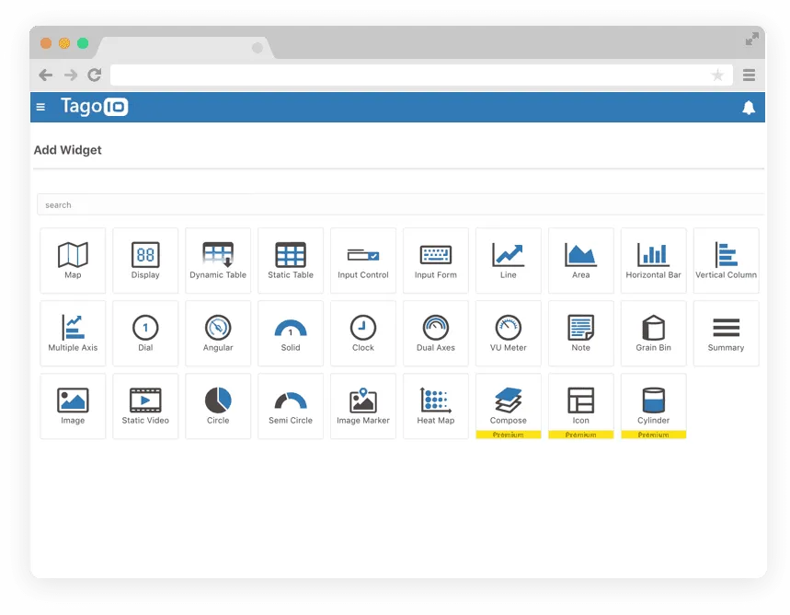Screen dimensions: 790x615
Task: Choose the Line chart widget
Action: click(x=508, y=260)
